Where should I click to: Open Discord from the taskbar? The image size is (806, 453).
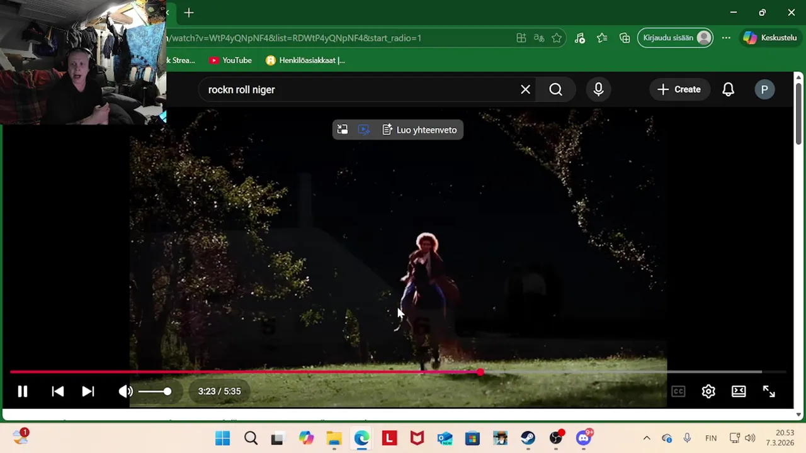(584, 438)
